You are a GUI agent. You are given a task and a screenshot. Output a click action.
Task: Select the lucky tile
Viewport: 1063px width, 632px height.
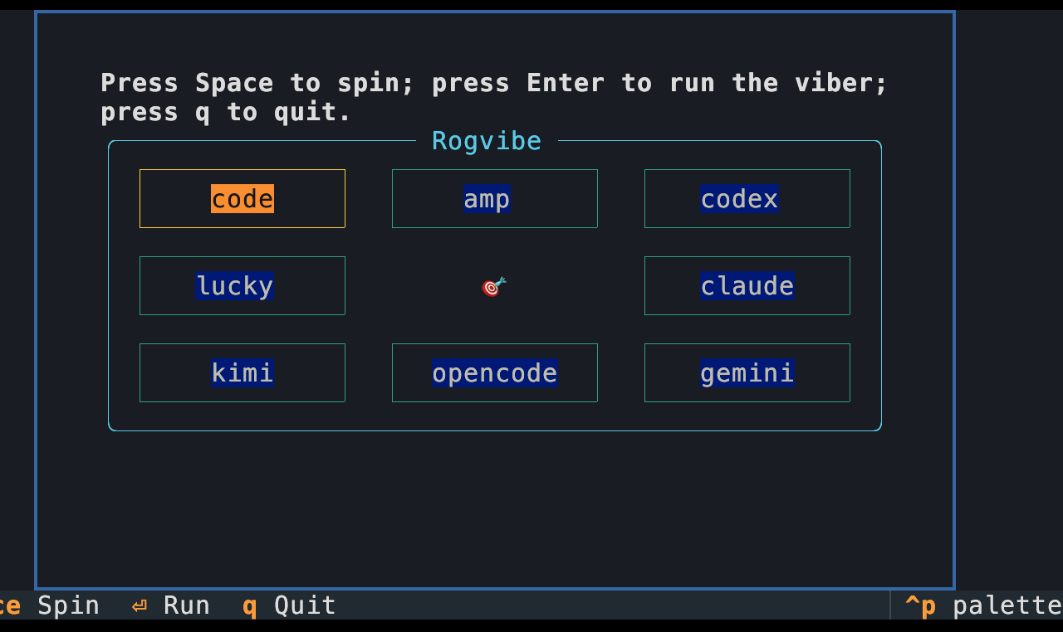[242, 286]
